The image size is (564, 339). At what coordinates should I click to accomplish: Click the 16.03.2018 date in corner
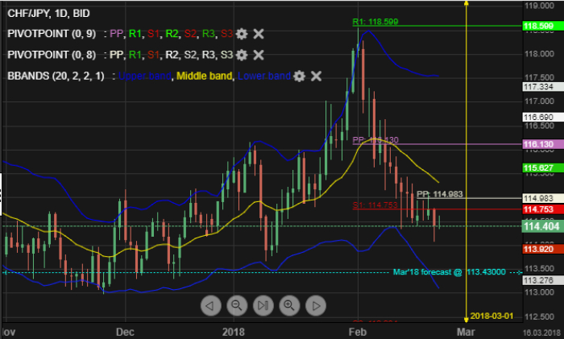(543, 333)
